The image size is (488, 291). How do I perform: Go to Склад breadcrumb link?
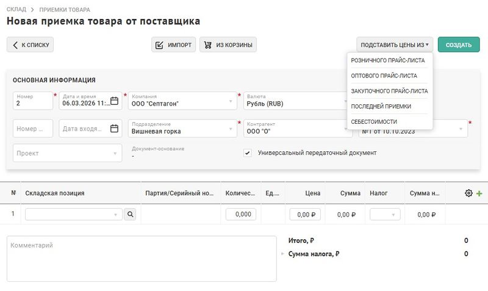[x=16, y=9]
